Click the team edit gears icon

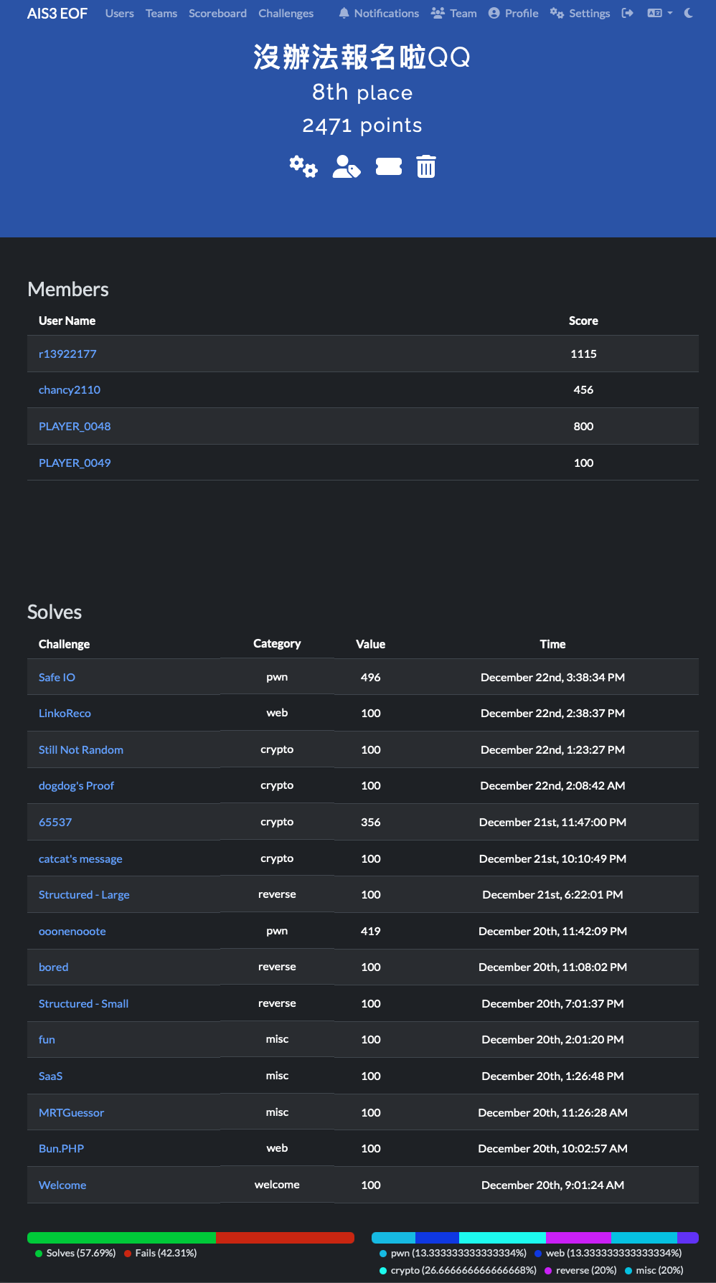[303, 166]
